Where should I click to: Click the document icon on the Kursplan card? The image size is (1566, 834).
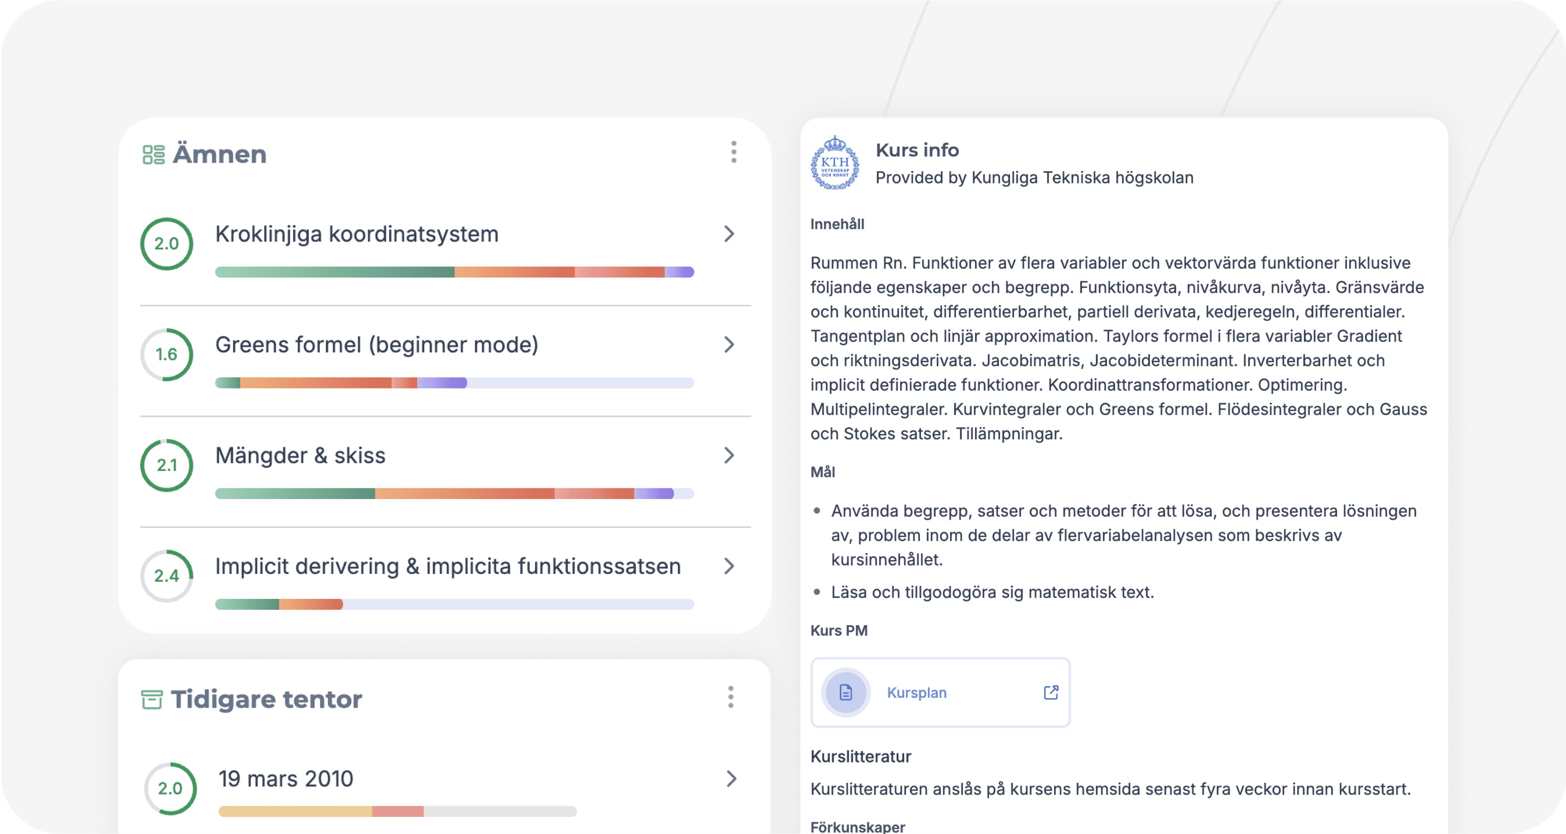pos(846,693)
